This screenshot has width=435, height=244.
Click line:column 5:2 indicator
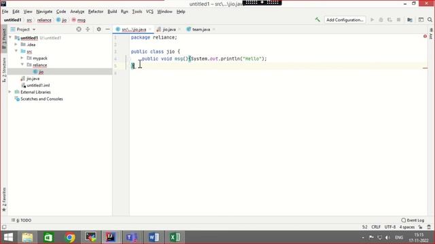(364, 227)
